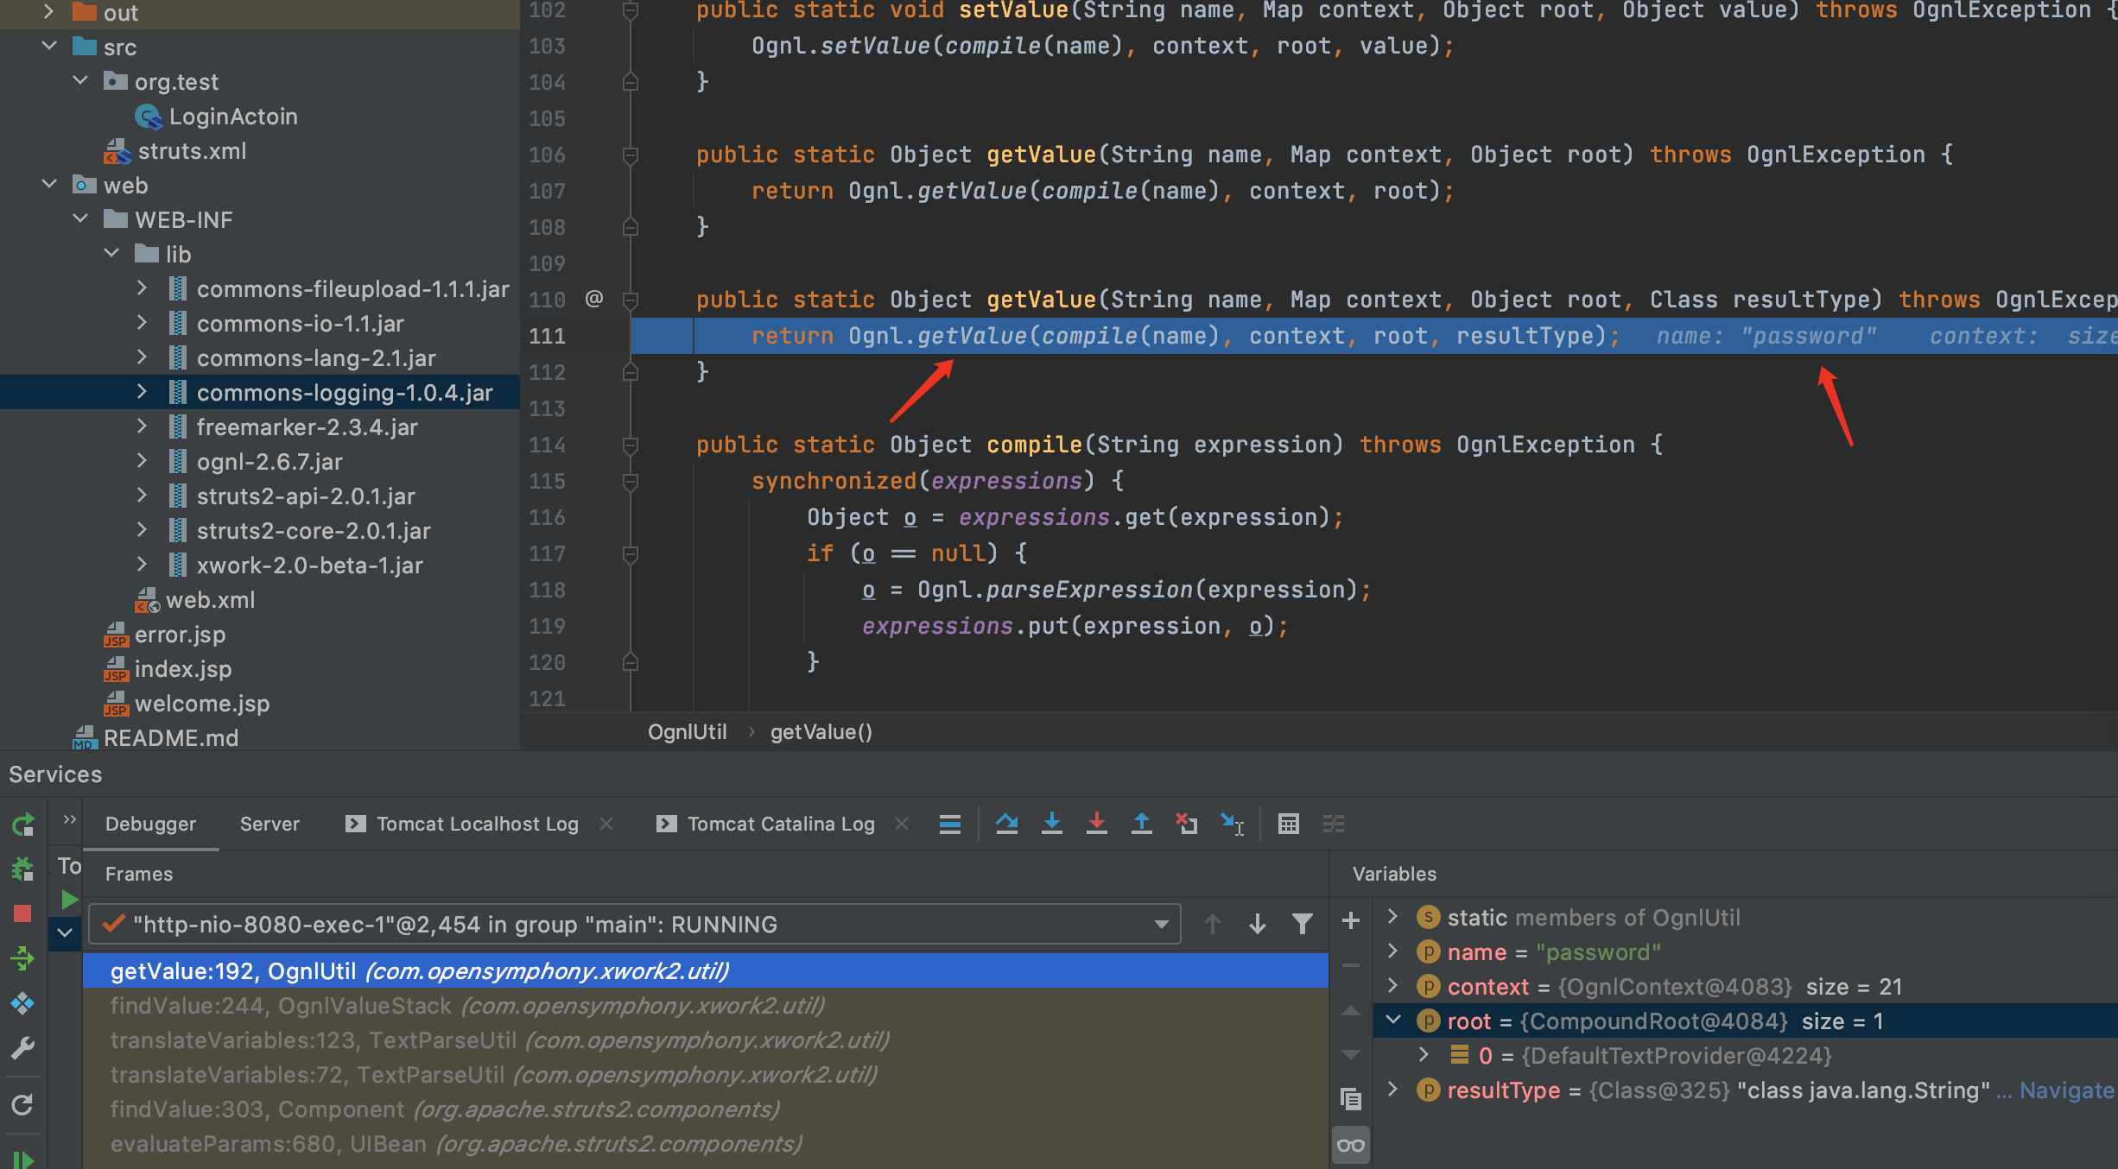Click getValue() breadcrumb
The height and width of the screenshot is (1169, 2118).
click(821, 732)
